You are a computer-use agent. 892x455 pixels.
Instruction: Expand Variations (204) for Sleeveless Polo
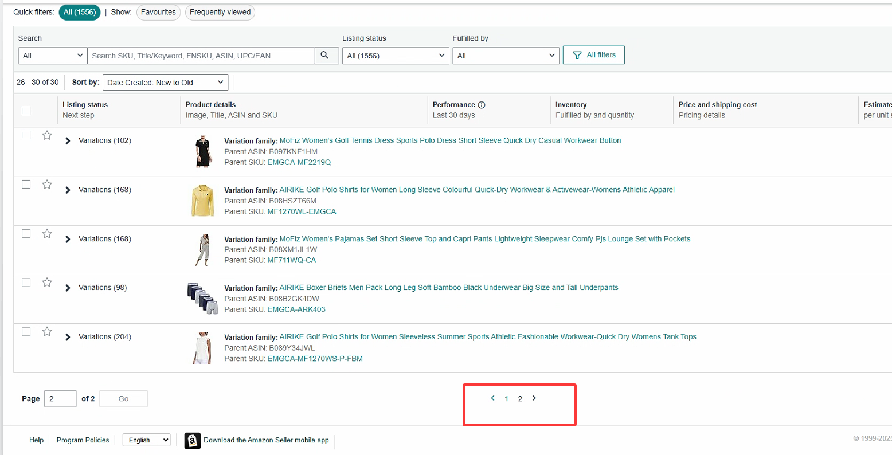coord(68,338)
